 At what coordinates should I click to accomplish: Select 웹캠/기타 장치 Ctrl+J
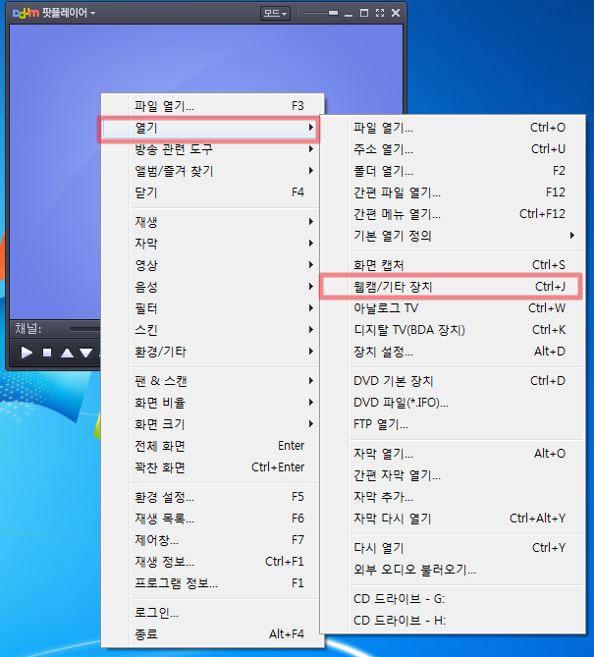(451, 287)
